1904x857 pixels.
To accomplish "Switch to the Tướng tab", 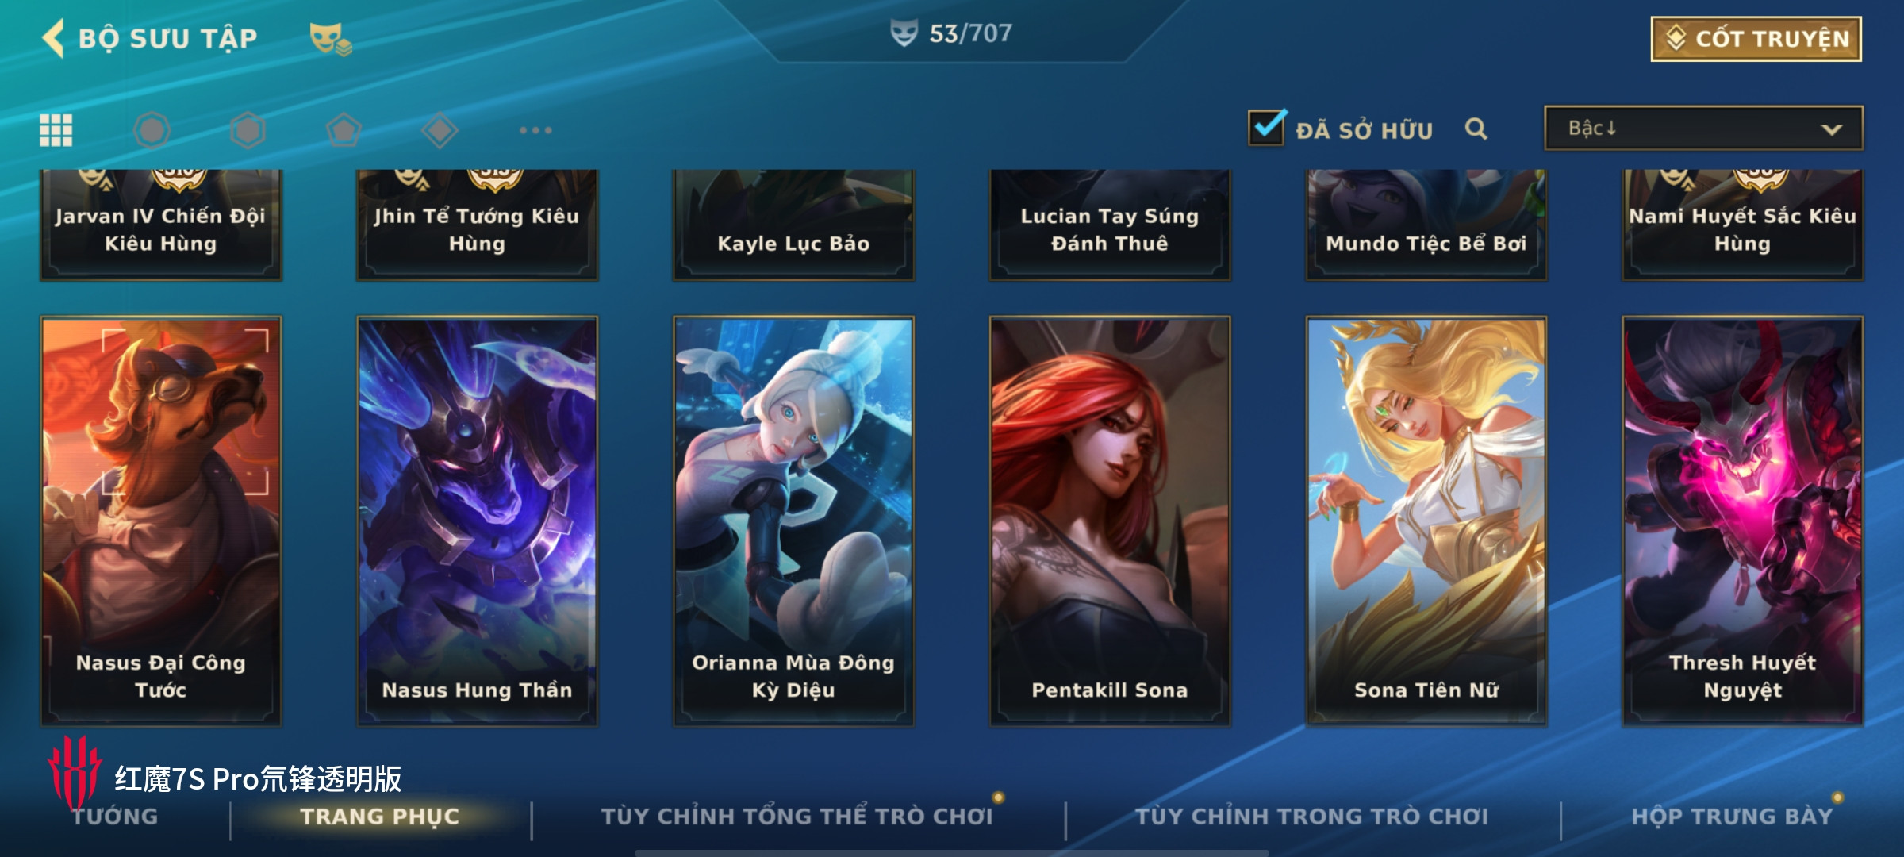I will click(x=115, y=816).
